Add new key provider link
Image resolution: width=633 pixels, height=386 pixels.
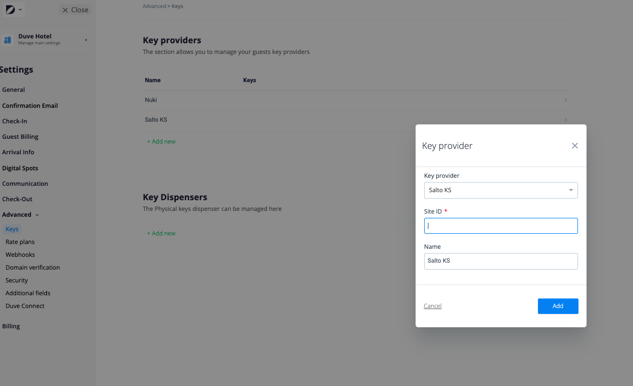tap(161, 141)
